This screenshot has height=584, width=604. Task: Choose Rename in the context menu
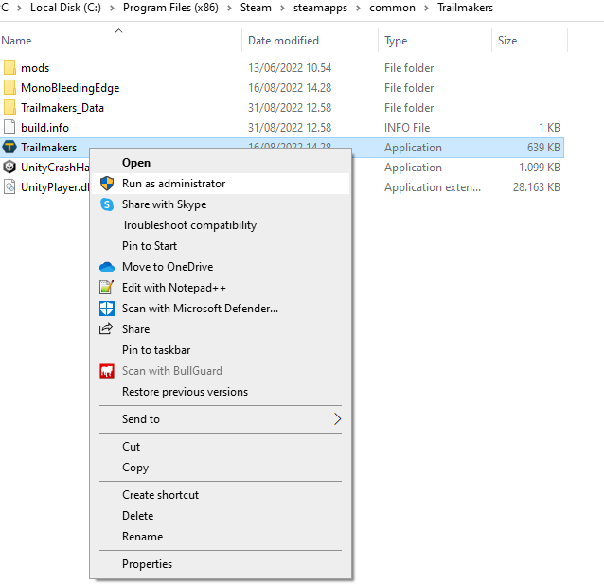[x=221, y=537]
